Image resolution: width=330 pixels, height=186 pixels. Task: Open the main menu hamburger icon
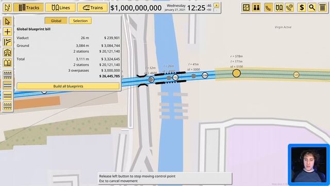point(323,8)
